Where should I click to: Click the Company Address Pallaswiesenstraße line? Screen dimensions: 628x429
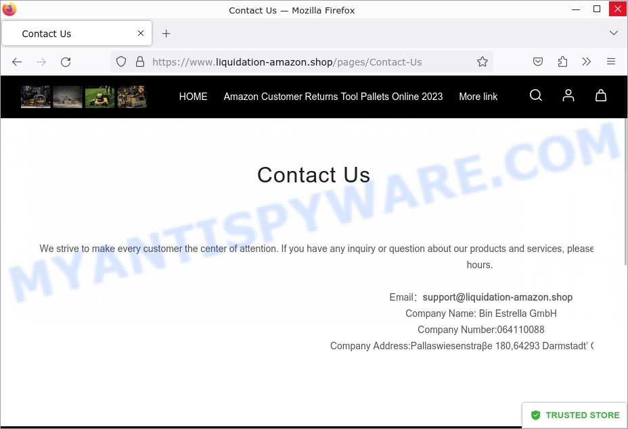pos(462,346)
